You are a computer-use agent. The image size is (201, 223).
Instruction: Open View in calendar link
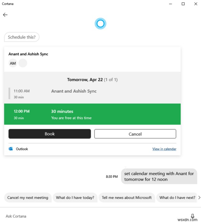[x=164, y=149]
